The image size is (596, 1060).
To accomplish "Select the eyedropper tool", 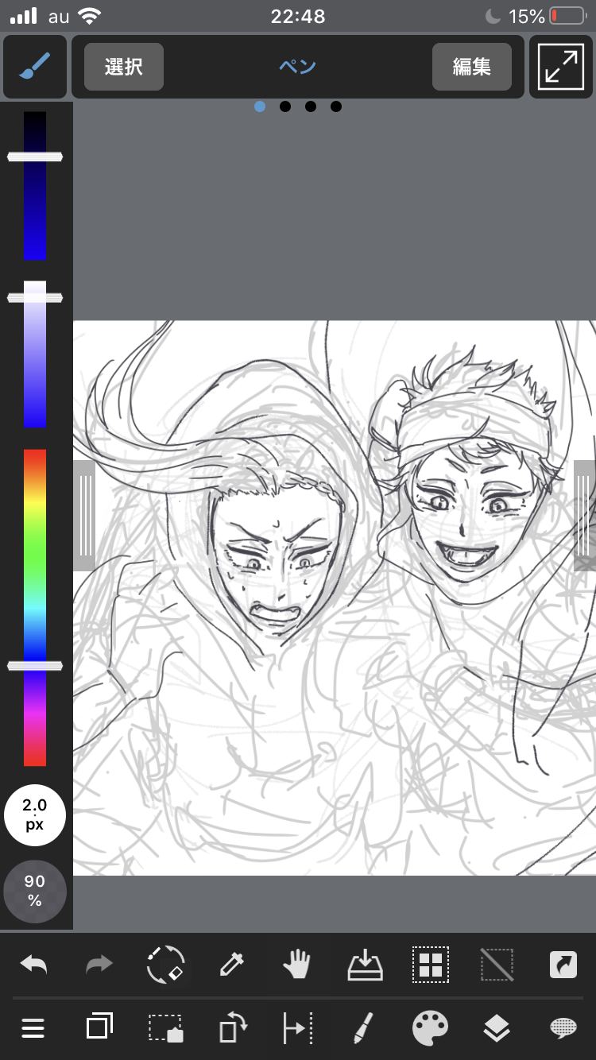I will pos(231,965).
